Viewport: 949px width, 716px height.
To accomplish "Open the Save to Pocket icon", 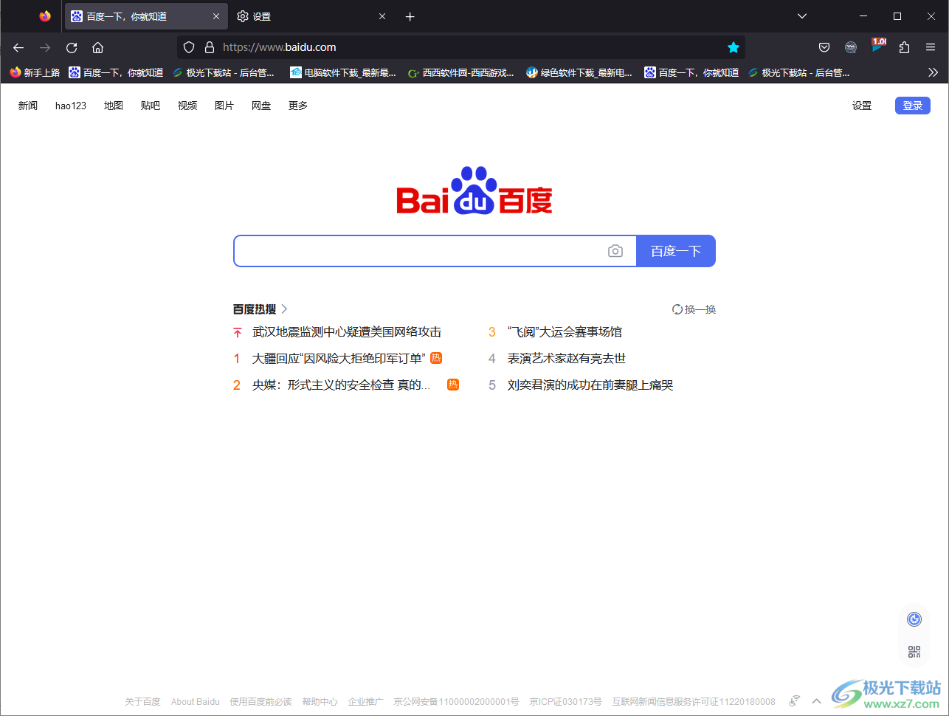I will pyautogui.click(x=824, y=47).
